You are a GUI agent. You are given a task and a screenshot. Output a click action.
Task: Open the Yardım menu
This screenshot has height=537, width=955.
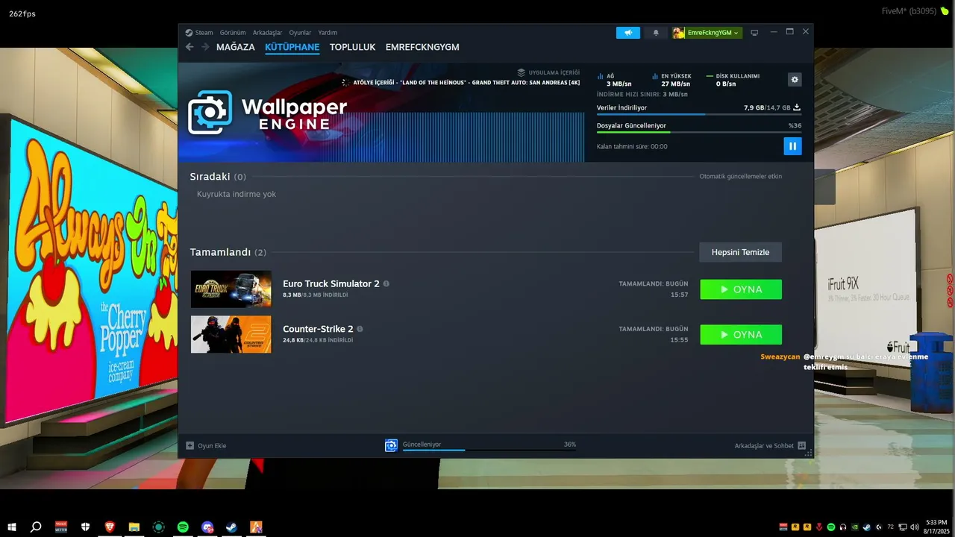(328, 33)
